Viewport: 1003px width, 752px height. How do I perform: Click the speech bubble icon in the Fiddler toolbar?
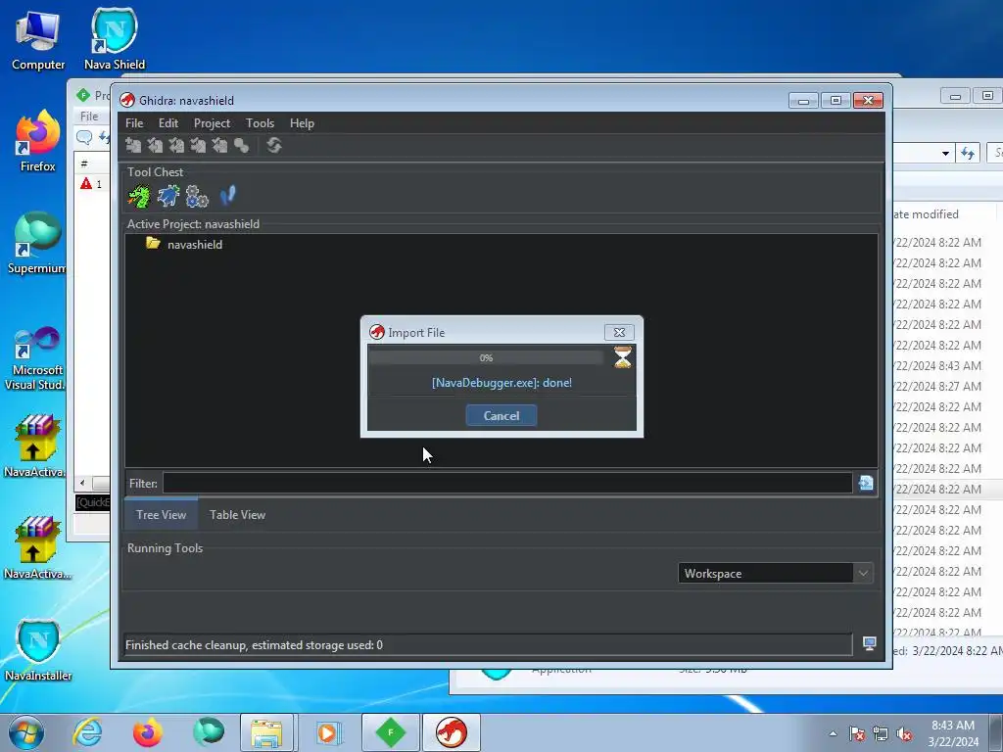[84, 137]
